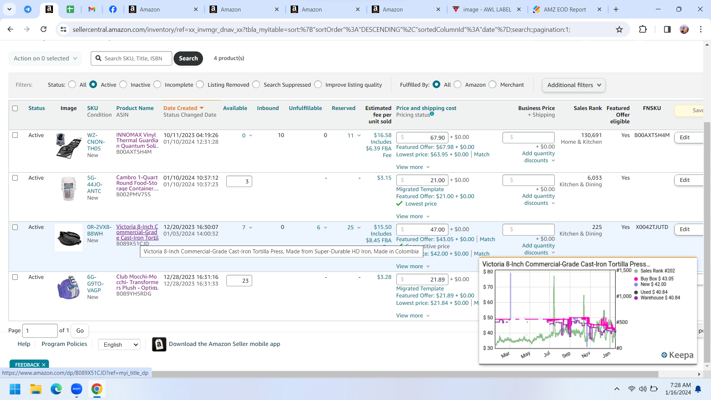Open the volume control in tray

pos(642,389)
